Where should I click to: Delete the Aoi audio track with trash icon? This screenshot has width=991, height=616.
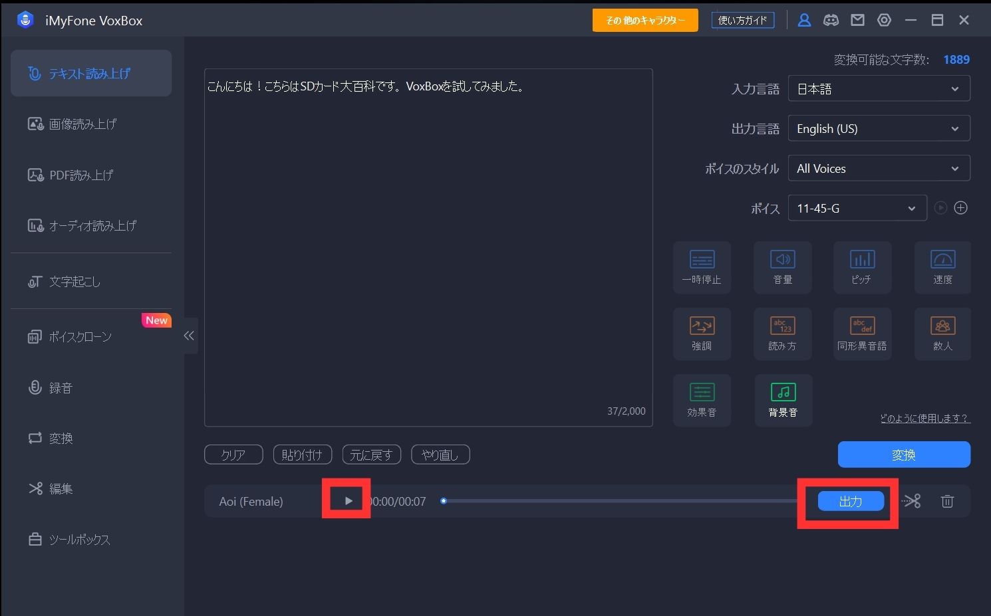click(x=947, y=501)
